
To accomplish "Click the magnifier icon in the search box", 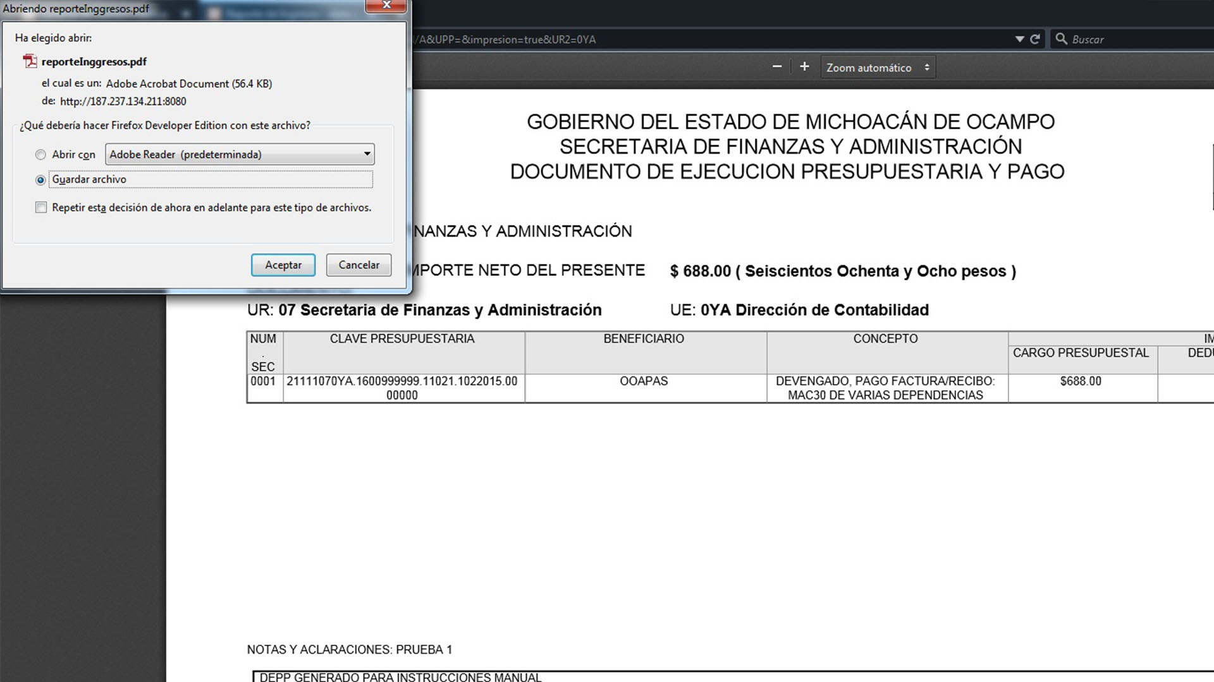I will pyautogui.click(x=1061, y=39).
